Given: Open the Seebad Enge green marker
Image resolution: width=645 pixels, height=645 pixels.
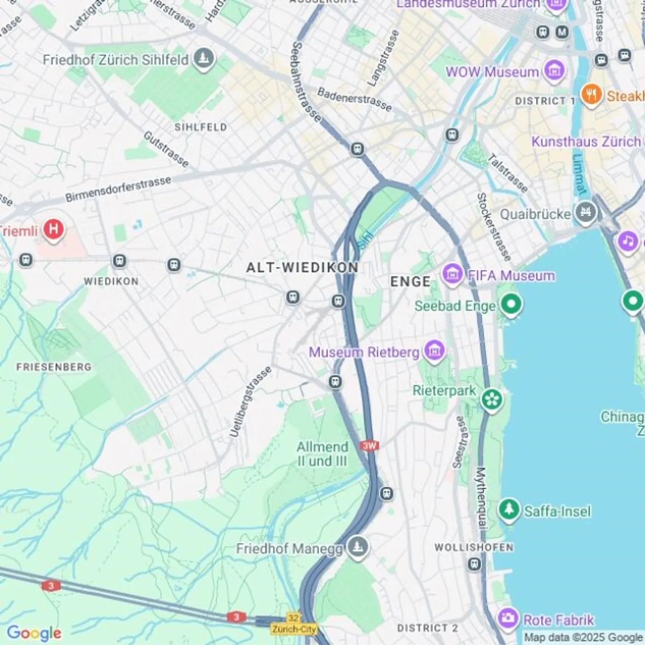Looking at the screenshot, I should tap(511, 305).
